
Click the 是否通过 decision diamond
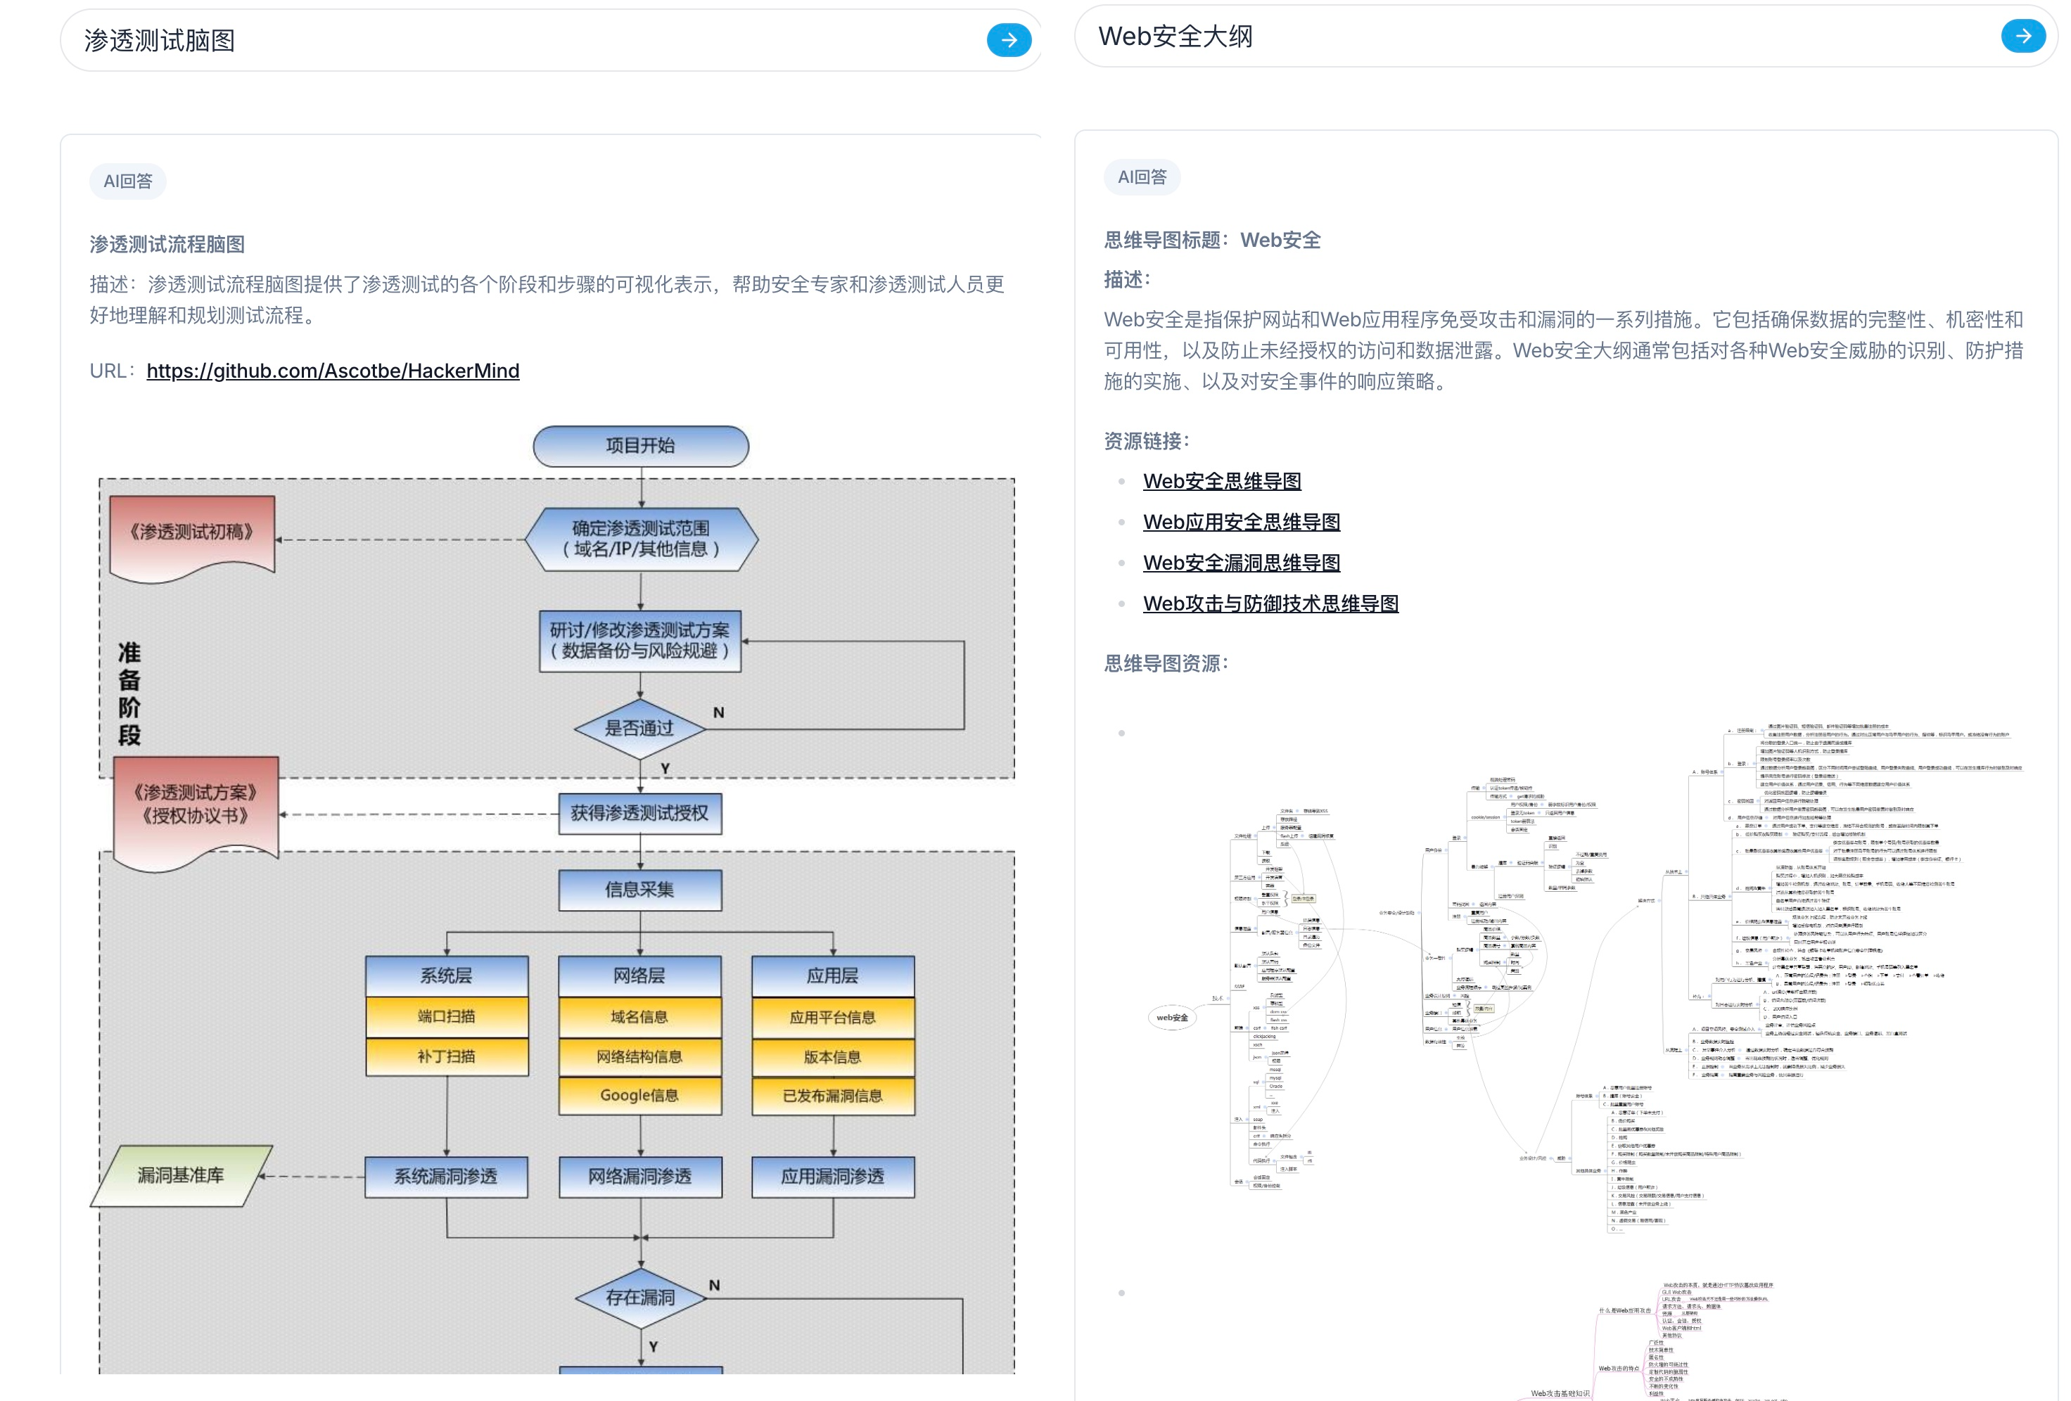640,728
